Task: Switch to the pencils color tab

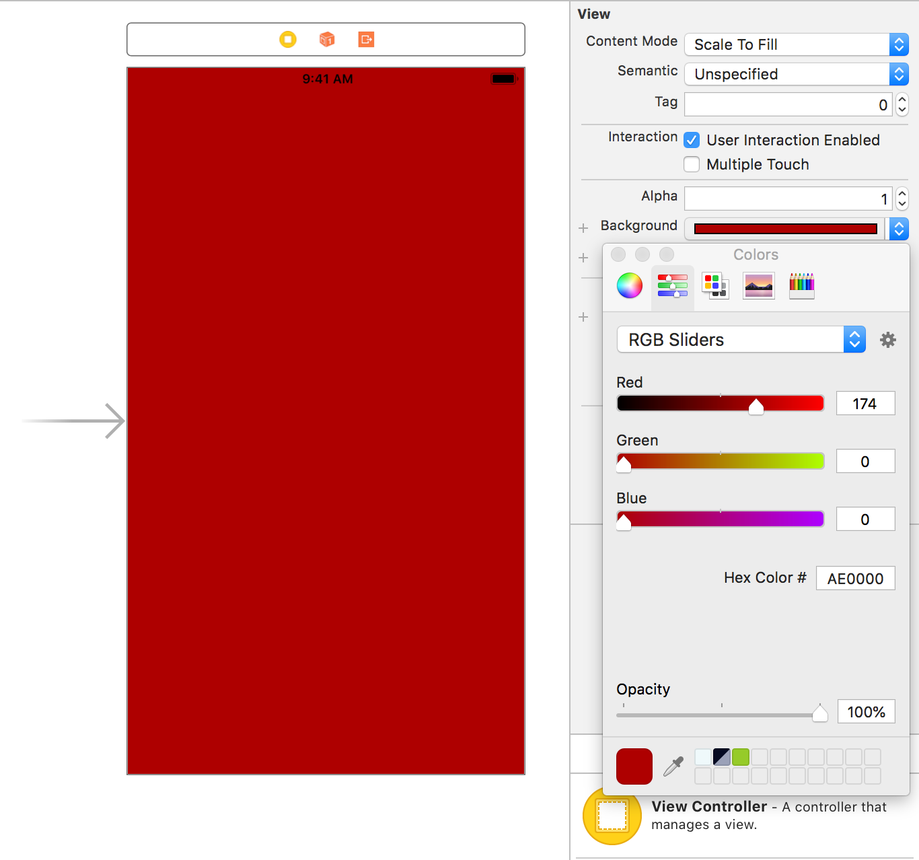Action: coord(802,286)
